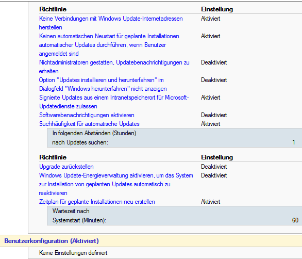This screenshot has height=259, width=302.
Task: Click the first 'Richtlinie' column header
Action: tap(53, 9)
